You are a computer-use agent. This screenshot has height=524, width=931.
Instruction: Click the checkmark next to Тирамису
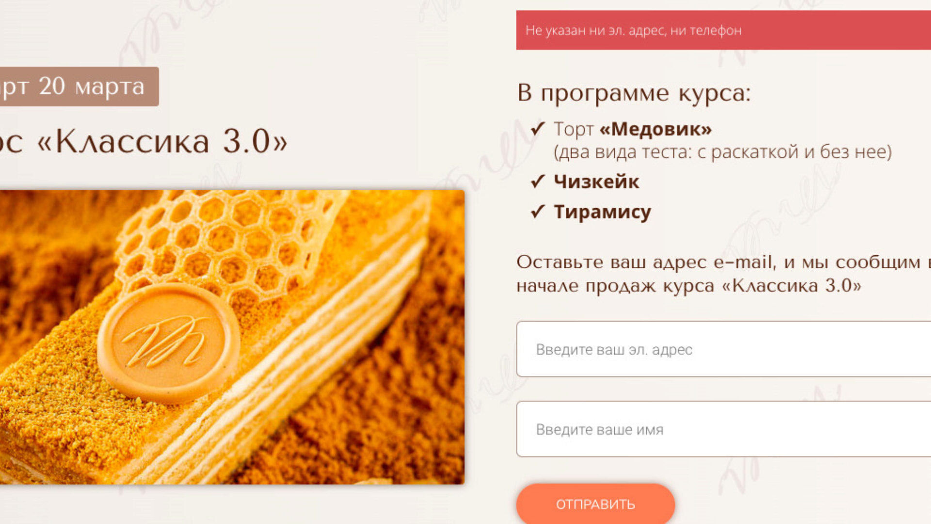(x=538, y=212)
